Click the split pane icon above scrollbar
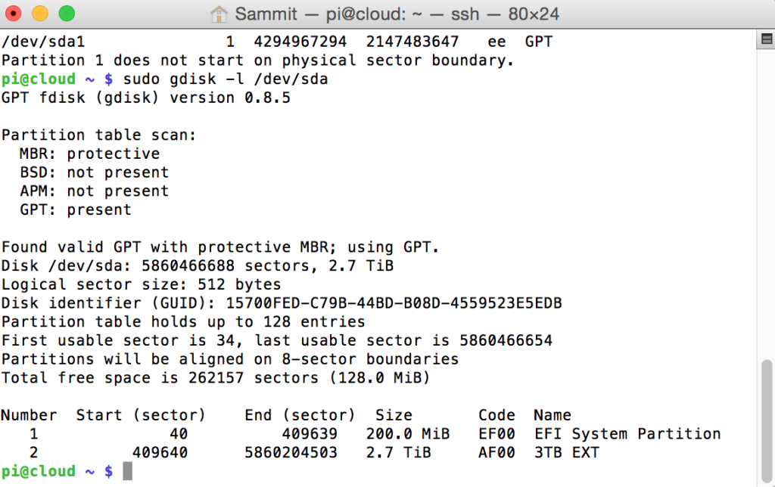 point(766,39)
